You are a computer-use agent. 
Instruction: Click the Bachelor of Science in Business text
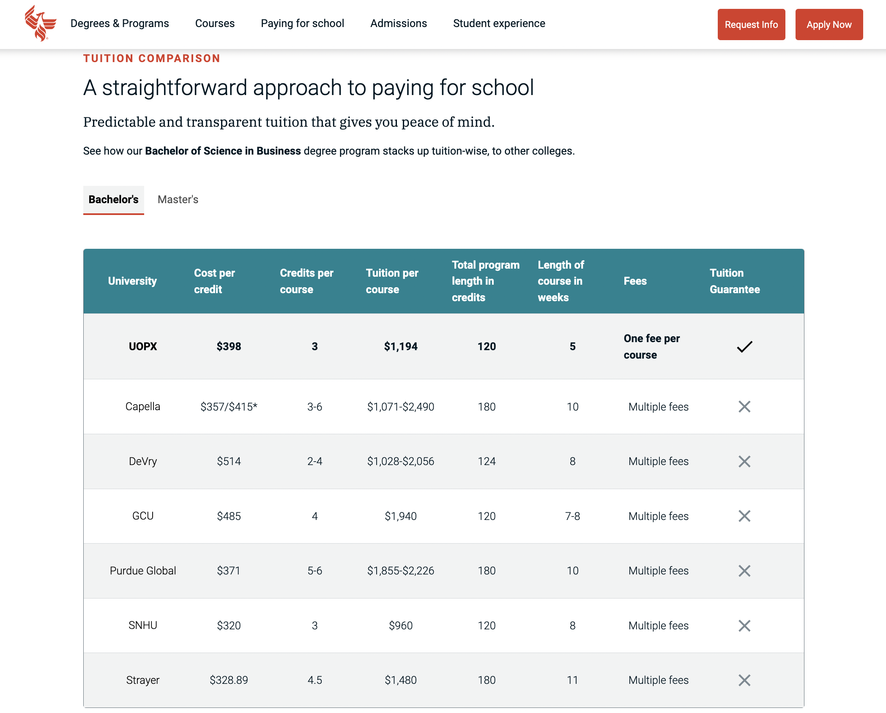point(223,151)
